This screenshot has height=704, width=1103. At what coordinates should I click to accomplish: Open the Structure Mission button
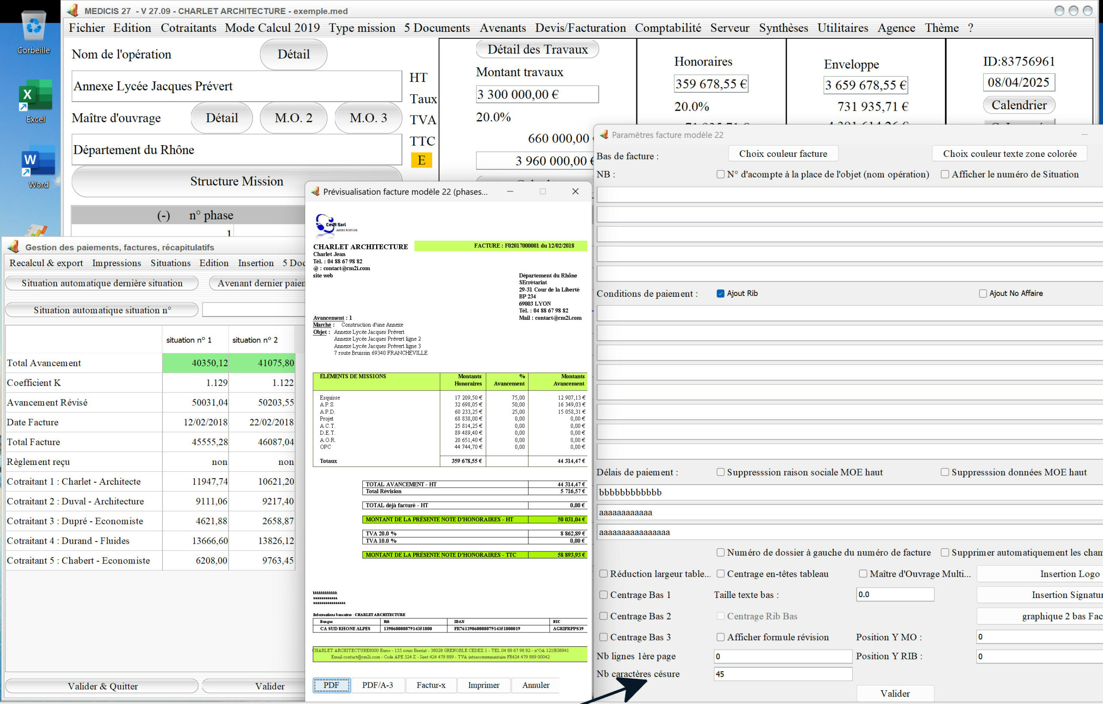237,181
